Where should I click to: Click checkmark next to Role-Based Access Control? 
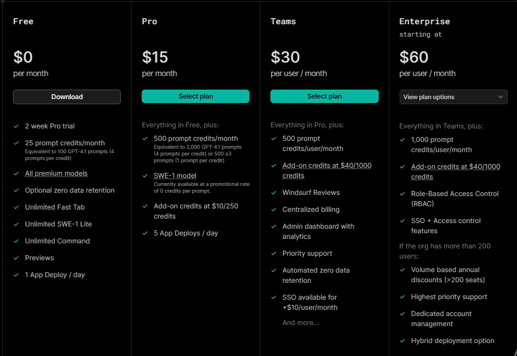tap(402, 194)
